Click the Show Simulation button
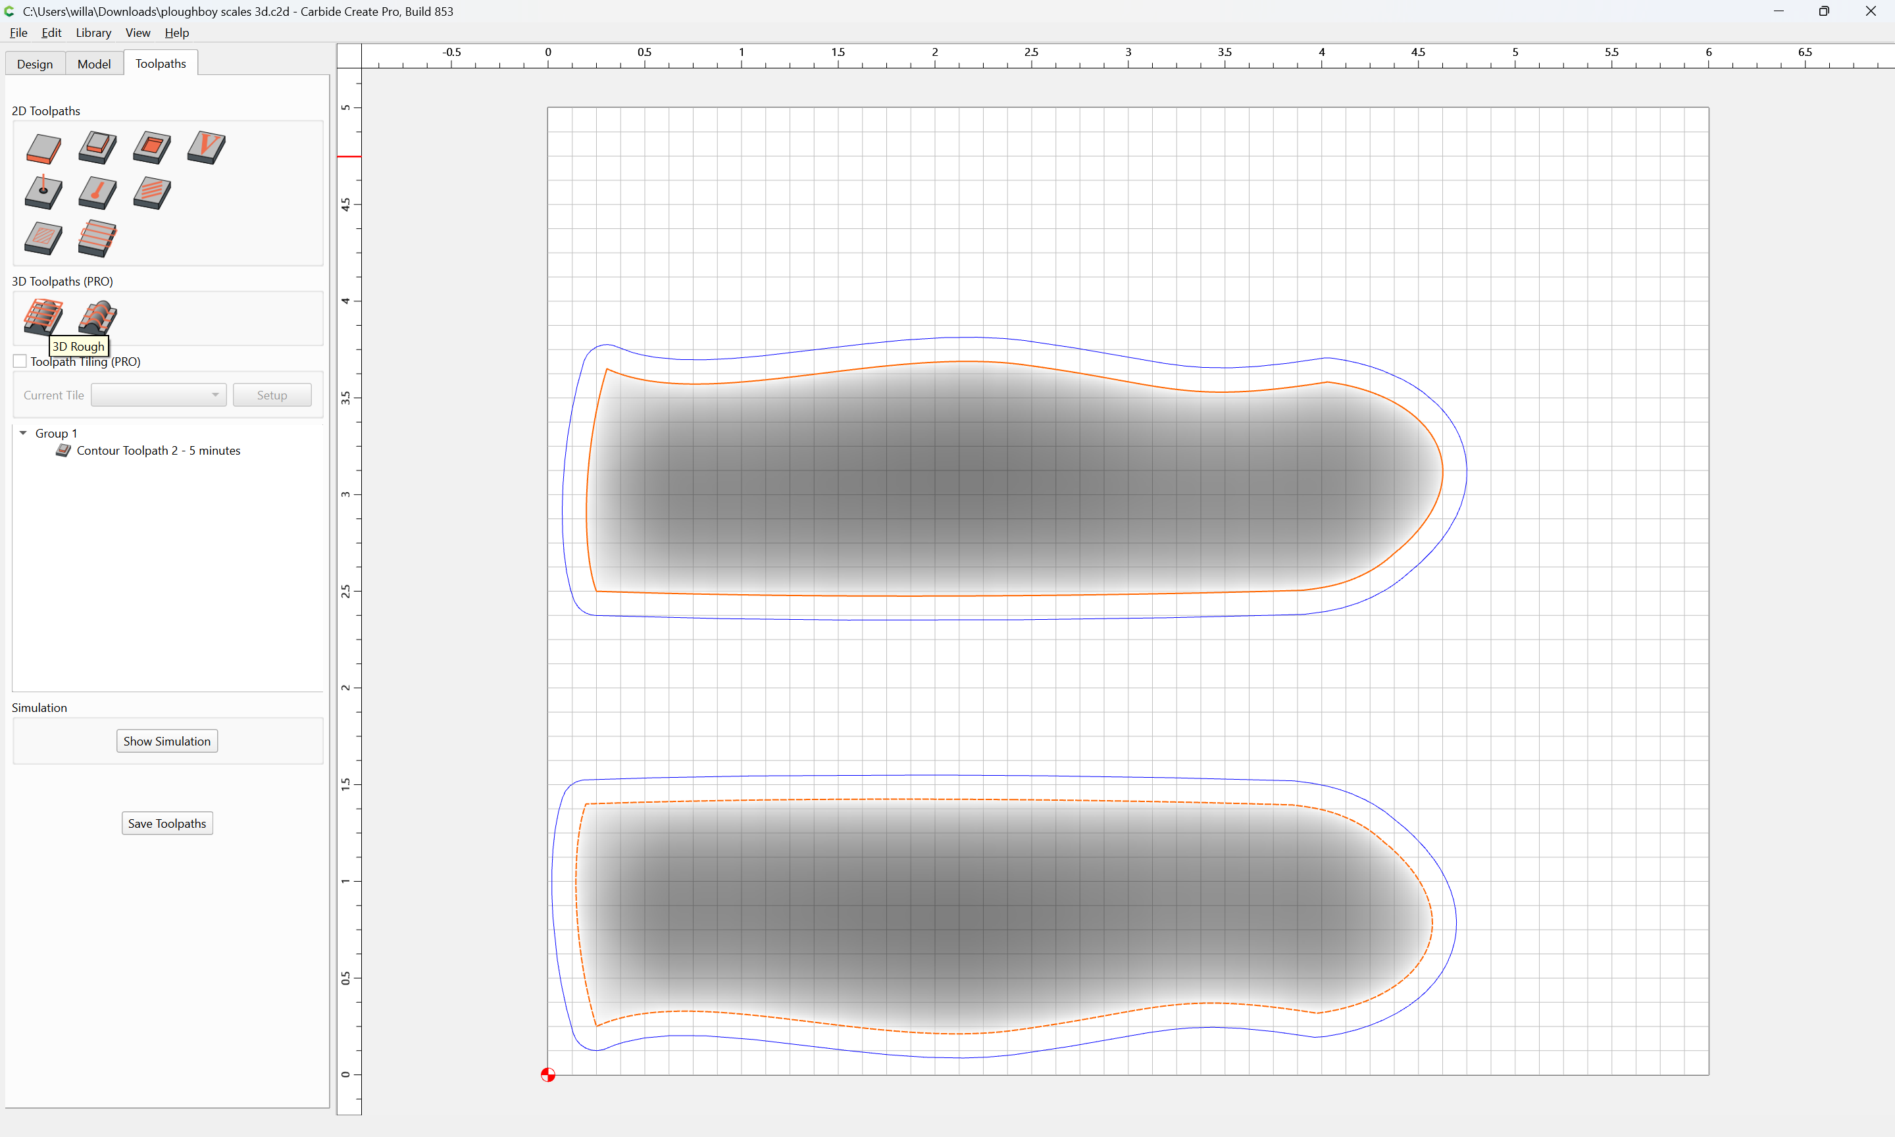This screenshot has width=1895, height=1137. [167, 741]
